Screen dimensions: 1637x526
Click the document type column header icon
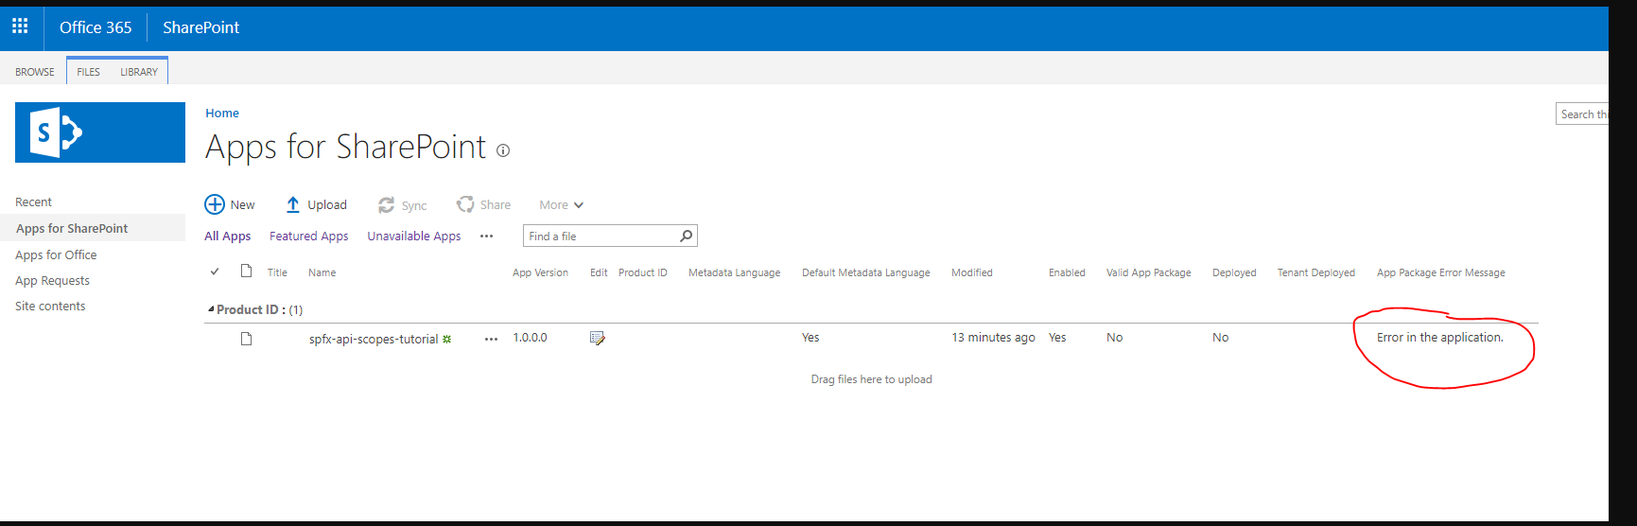247,272
